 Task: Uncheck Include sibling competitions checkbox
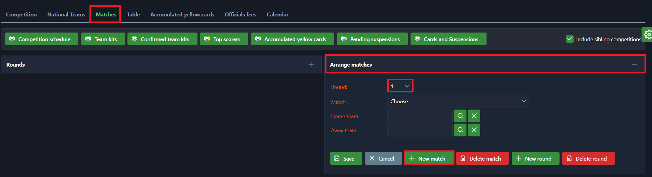[x=569, y=39]
